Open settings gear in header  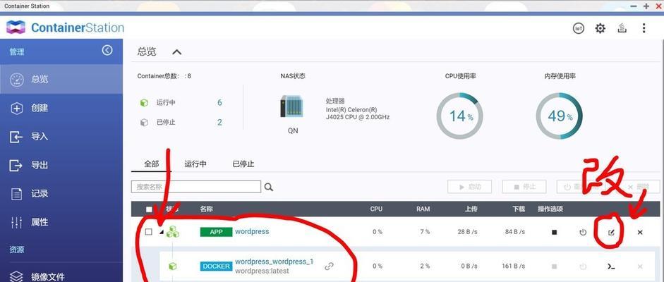pyautogui.click(x=600, y=28)
